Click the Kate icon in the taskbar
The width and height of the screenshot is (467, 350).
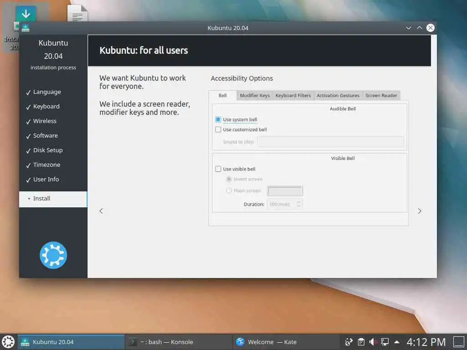[240, 342]
